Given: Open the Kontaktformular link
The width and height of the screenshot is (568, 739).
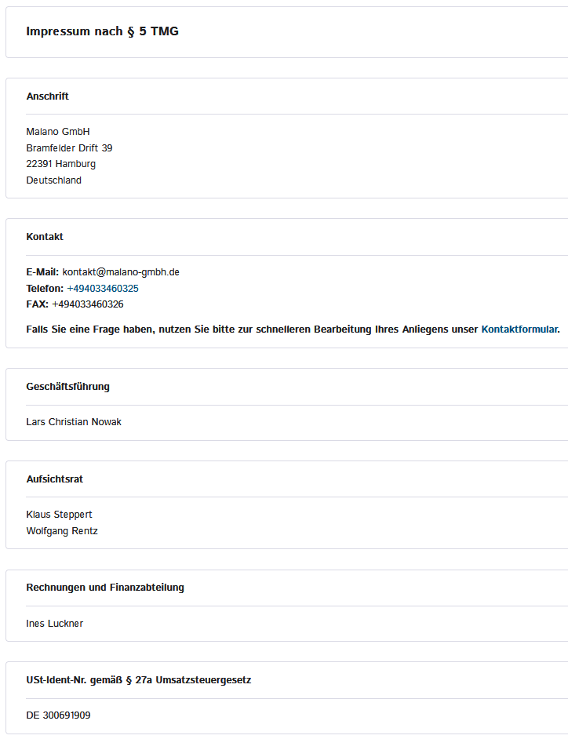Looking at the screenshot, I should [519, 329].
